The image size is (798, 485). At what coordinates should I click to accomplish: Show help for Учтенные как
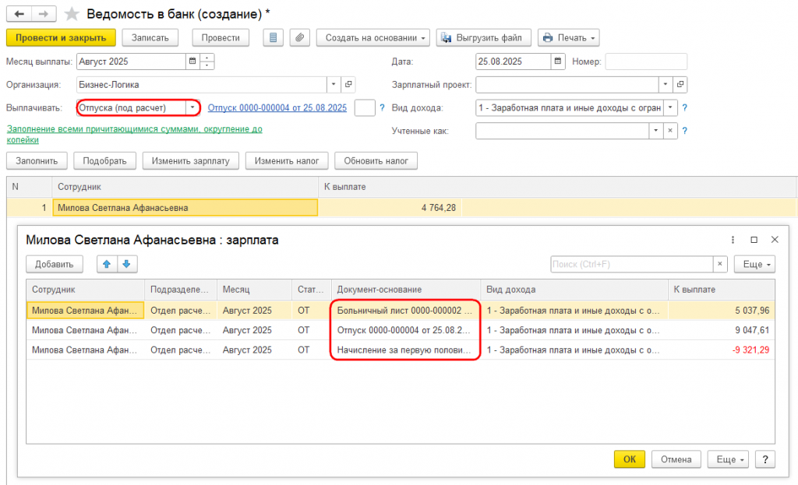pyautogui.click(x=684, y=131)
